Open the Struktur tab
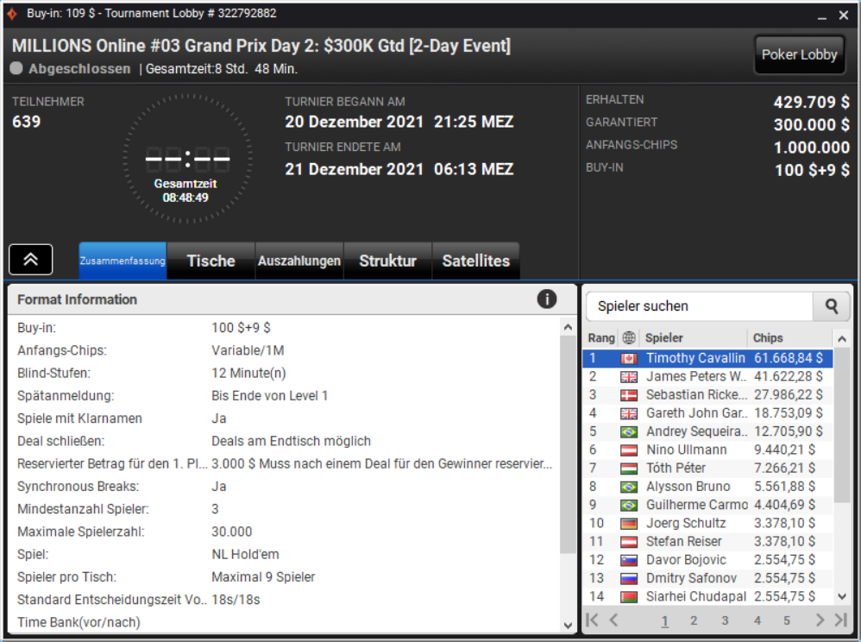 point(387,261)
